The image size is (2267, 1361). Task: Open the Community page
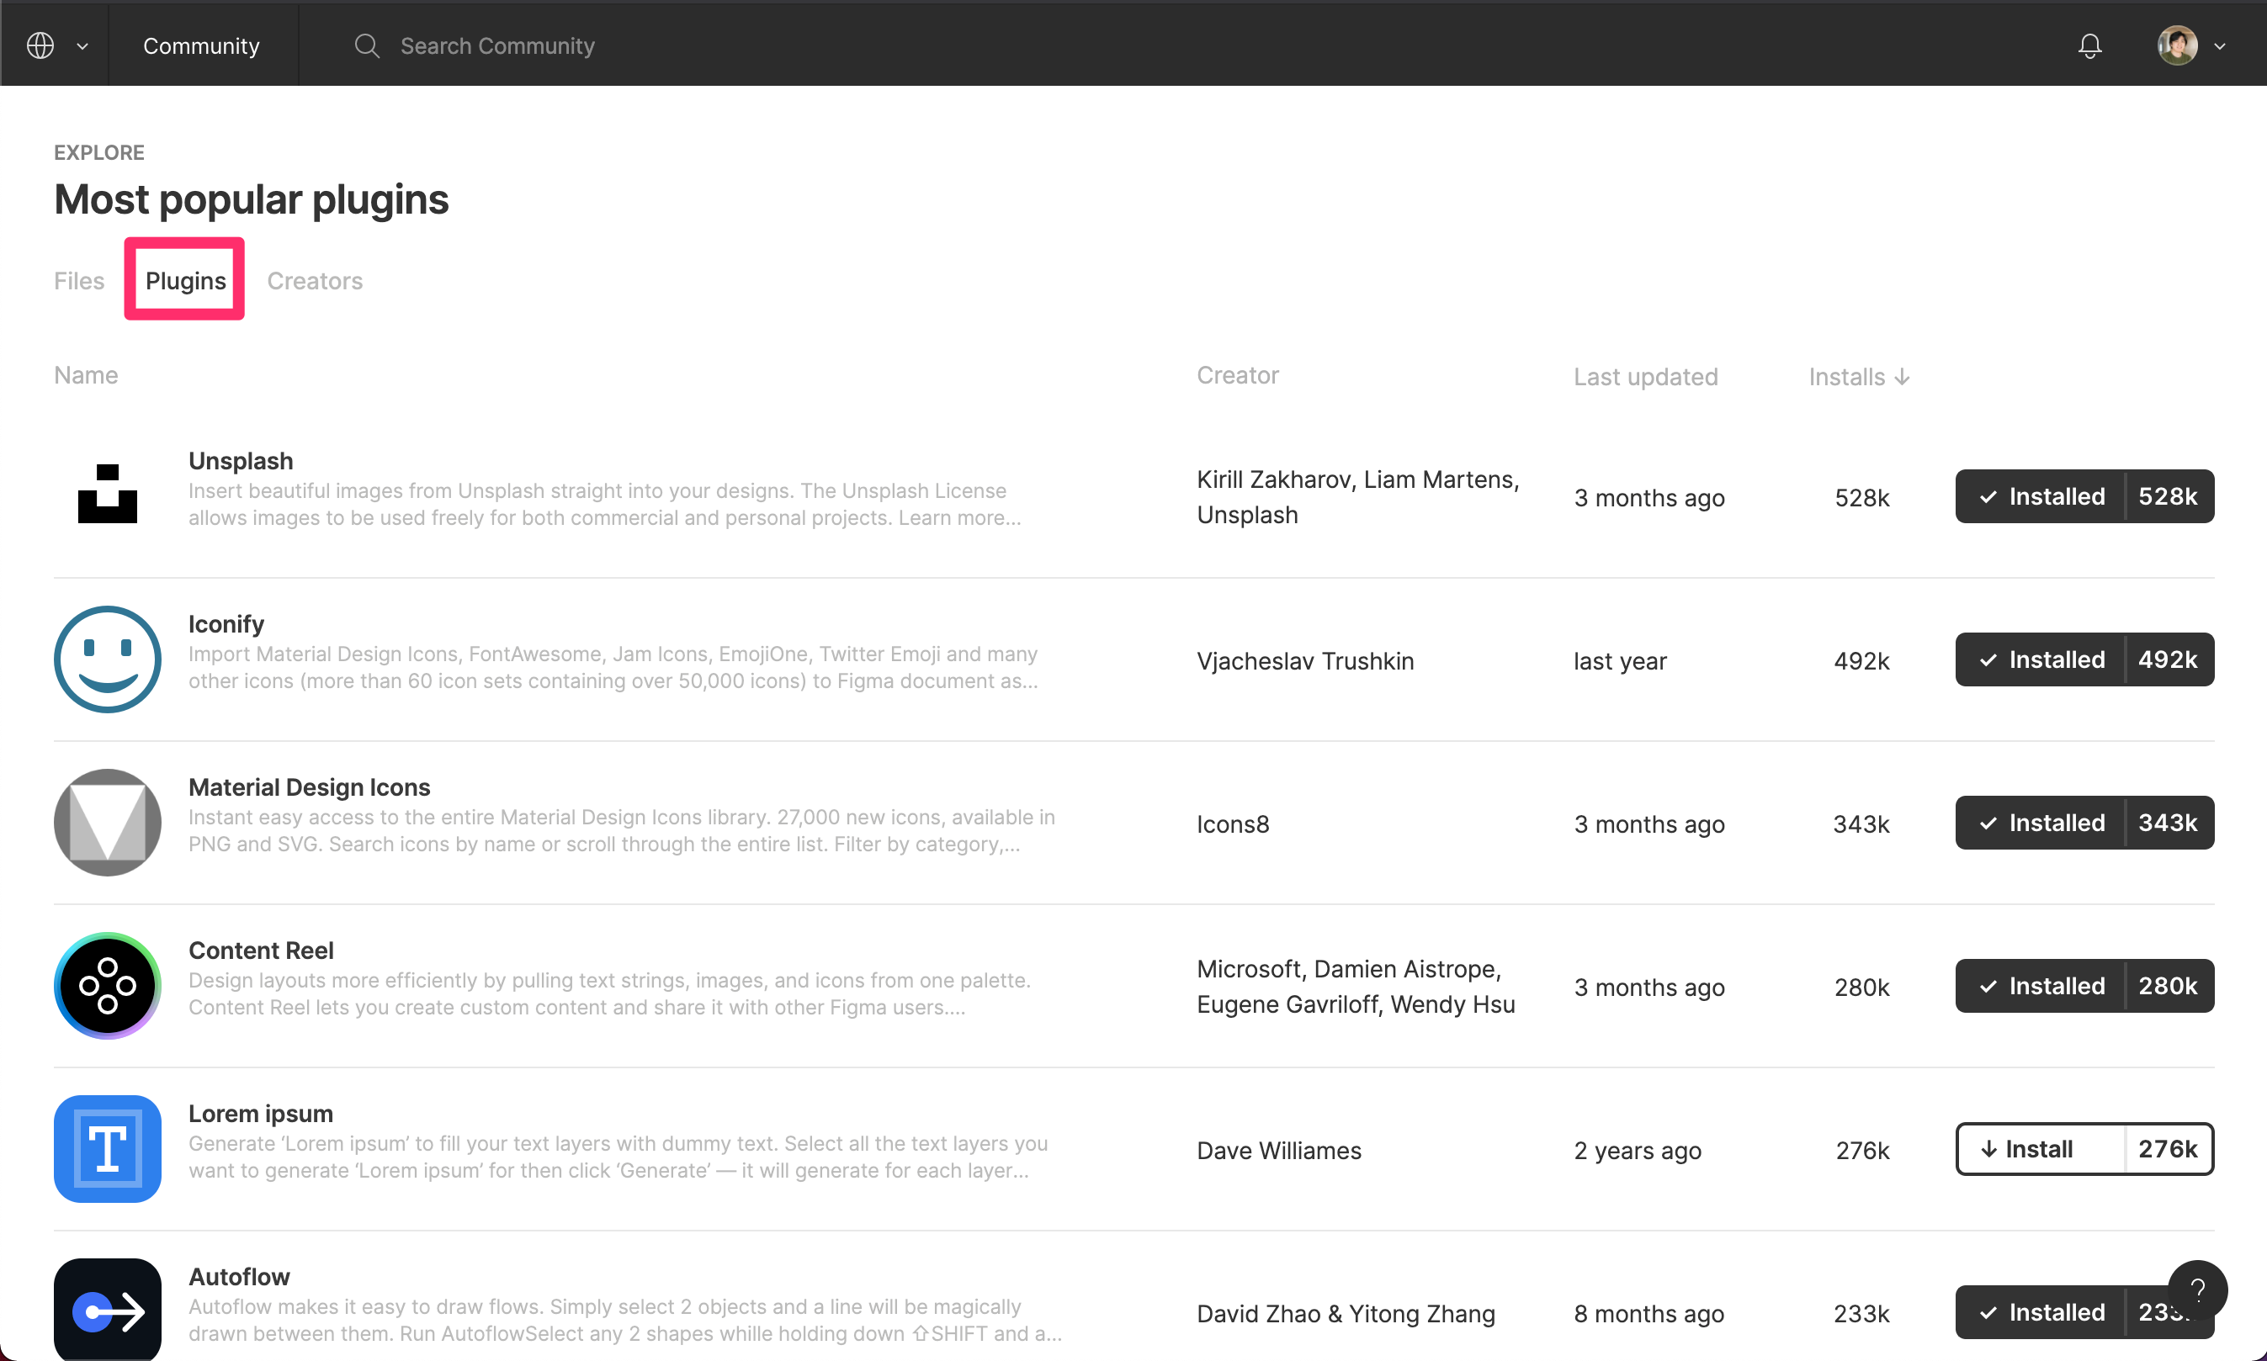point(202,45)
